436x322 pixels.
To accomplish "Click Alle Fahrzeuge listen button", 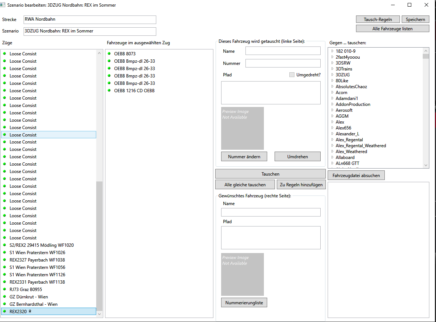I will coord(393,29).
